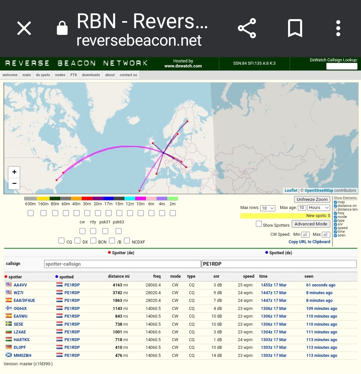Check the psk31 mode filter box
This screenshot has height=374, width=361.
[x=105, y=231]
